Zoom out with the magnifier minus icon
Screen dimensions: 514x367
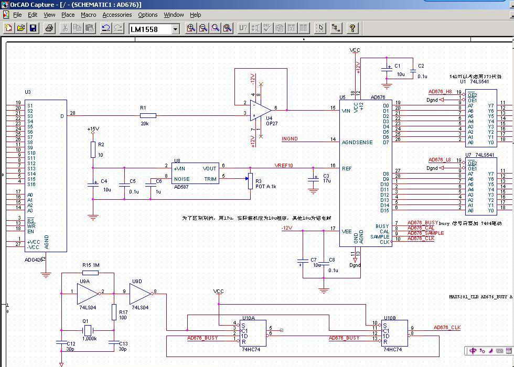coord(203,28)
